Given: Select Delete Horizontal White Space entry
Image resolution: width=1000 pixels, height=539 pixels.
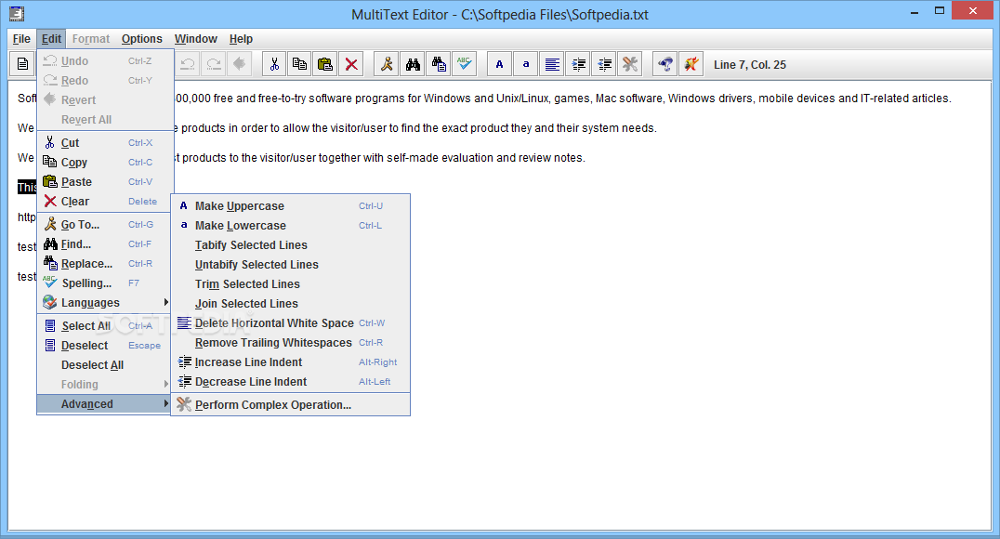Looking at the screenshot, I should click(x=290, y=323).
